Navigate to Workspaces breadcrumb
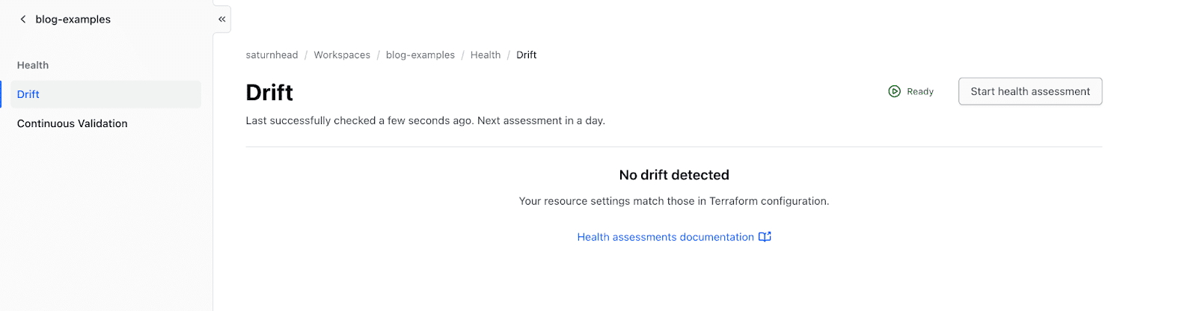This screenshot has height=311, width=1197. coord(342,55)
